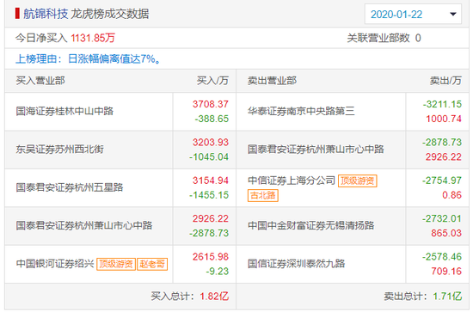
Task: Open 中国中金财富证券无锡清扬路 branch link
Action: click(310, 225)
